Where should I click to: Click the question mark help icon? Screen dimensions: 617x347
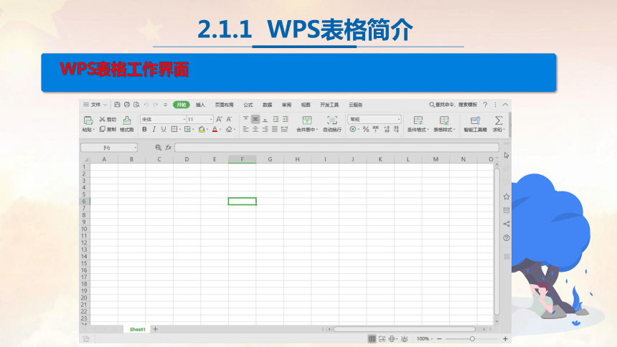pos(485,105)
